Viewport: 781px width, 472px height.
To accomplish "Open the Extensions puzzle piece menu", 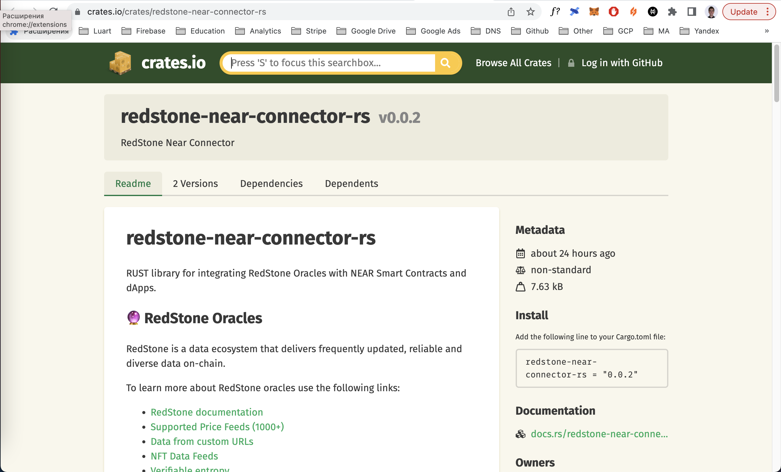I will [672, 12].
